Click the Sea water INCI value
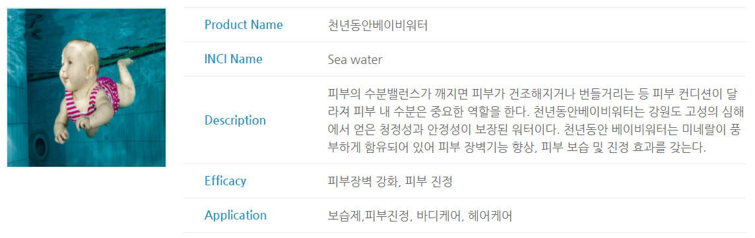Screen dimensions: 755x238 coord(355,59)
